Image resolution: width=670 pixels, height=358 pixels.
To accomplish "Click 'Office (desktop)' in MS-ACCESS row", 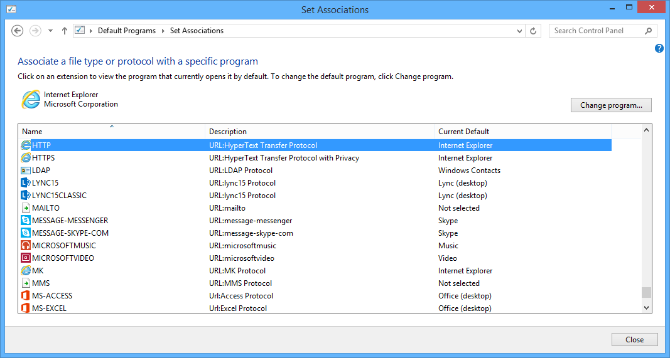I will point(465,296).
